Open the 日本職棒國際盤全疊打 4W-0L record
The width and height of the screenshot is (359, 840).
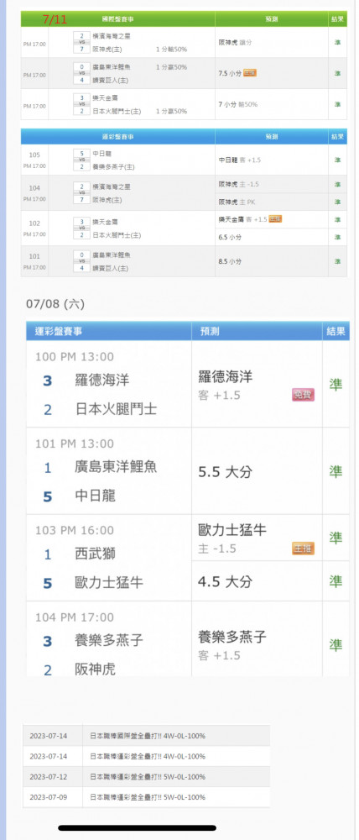[146, 736]
